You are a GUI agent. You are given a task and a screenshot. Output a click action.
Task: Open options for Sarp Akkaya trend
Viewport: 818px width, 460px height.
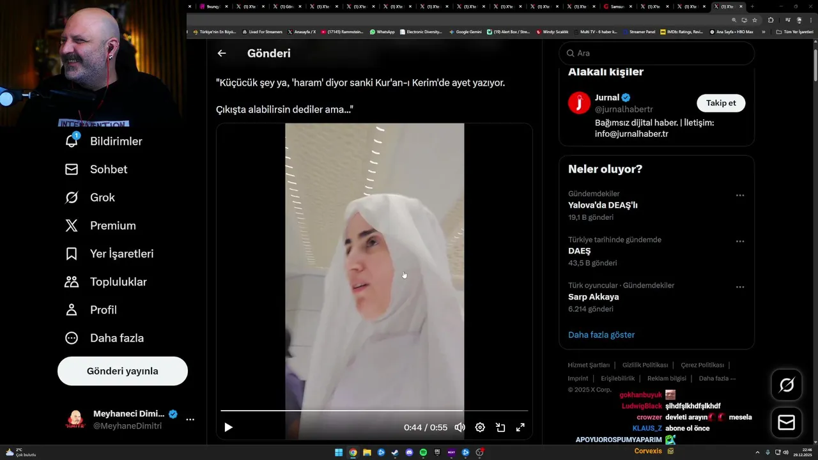740,287
